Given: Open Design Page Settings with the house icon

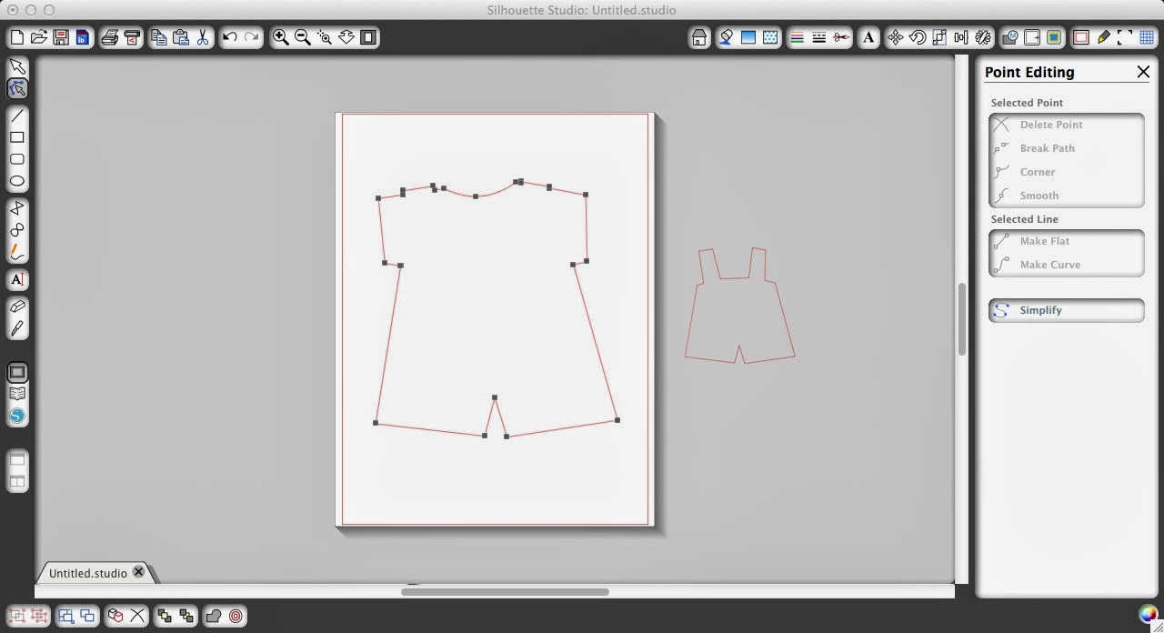Looking at the screenshot, I should [x=698, y=37].
